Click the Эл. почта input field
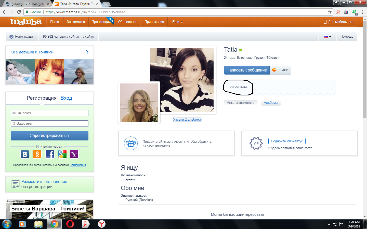Screen dimensions: 367x229 coord(49,113)
